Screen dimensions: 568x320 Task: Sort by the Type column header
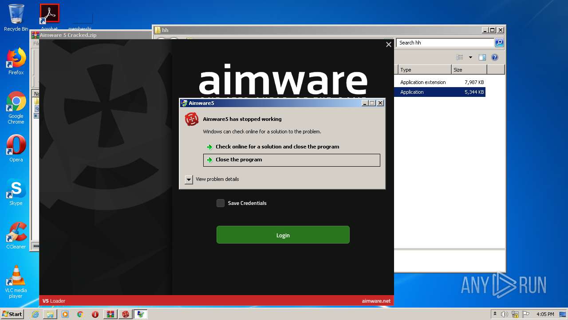(424, 70)
